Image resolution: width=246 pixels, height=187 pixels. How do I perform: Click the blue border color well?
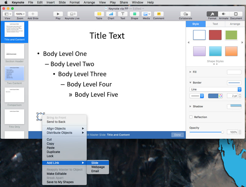(213, 96)
